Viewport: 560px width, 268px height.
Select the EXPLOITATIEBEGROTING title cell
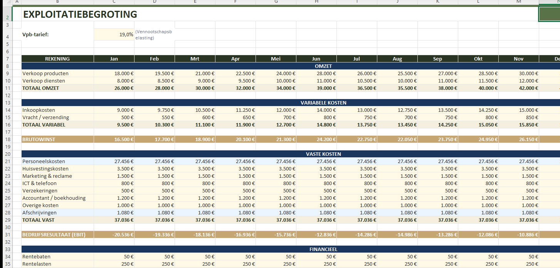point(80,15)
